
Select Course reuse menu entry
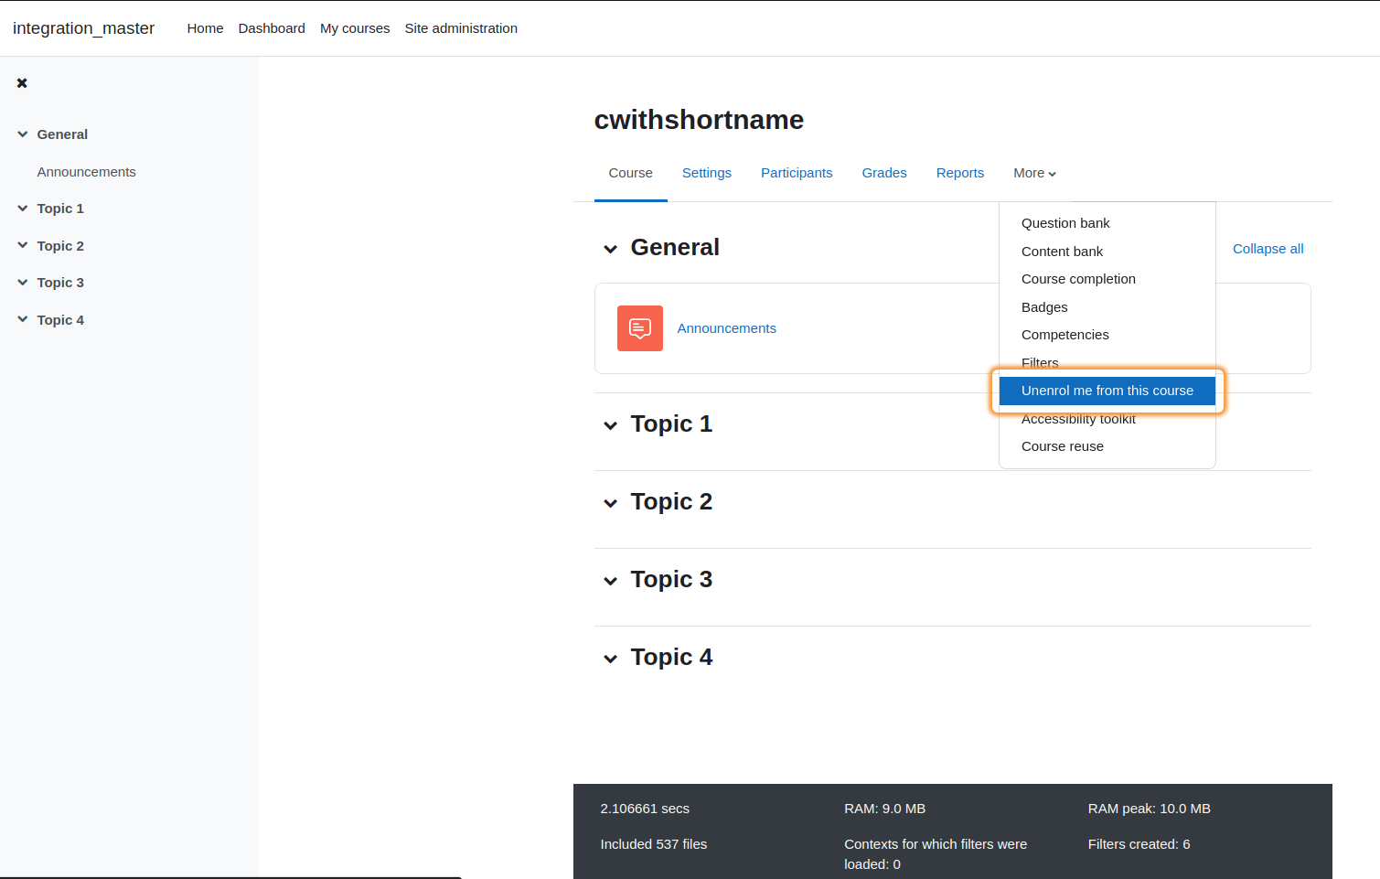1107,446
